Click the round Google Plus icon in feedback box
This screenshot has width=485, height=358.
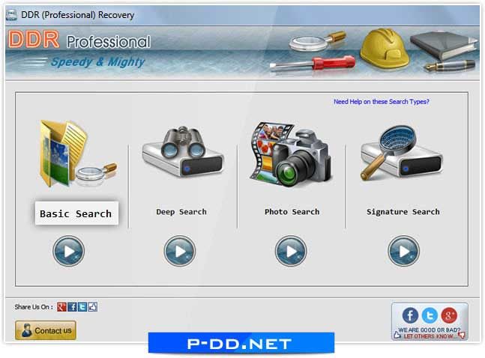tap(449, 315)
